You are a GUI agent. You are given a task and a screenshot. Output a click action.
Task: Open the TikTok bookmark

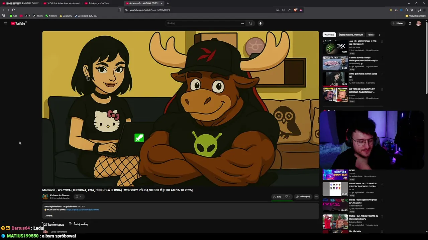tap(38, 16)
